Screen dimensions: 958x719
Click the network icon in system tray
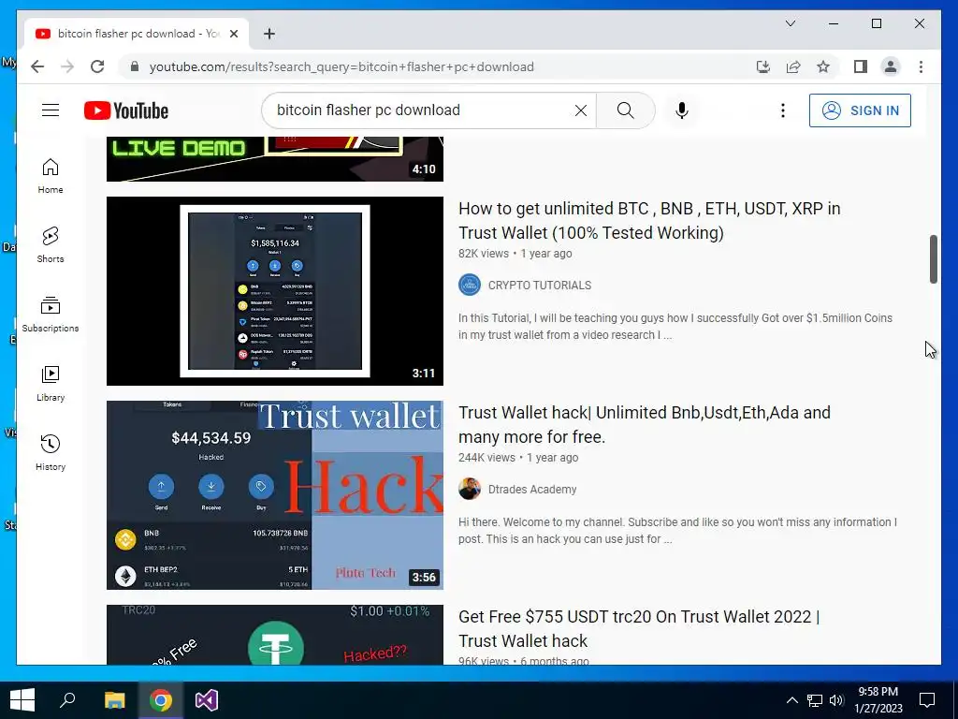tap(815, 700)
